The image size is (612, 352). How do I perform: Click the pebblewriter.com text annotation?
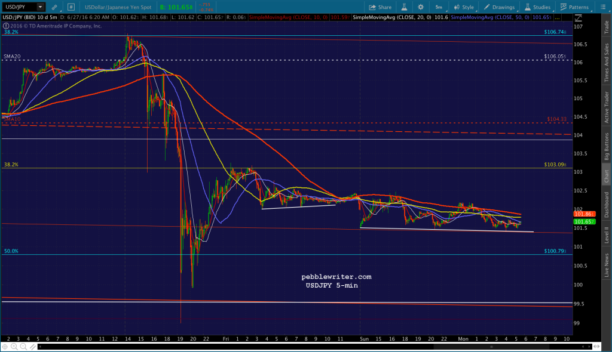(336, 277)
